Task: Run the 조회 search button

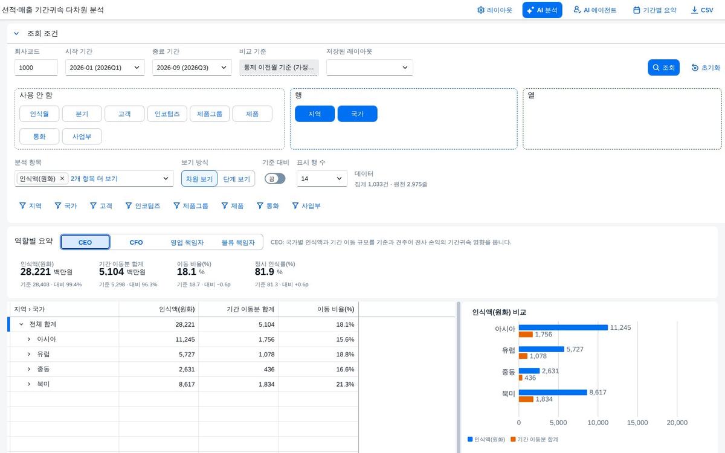Action: [664, 68]
